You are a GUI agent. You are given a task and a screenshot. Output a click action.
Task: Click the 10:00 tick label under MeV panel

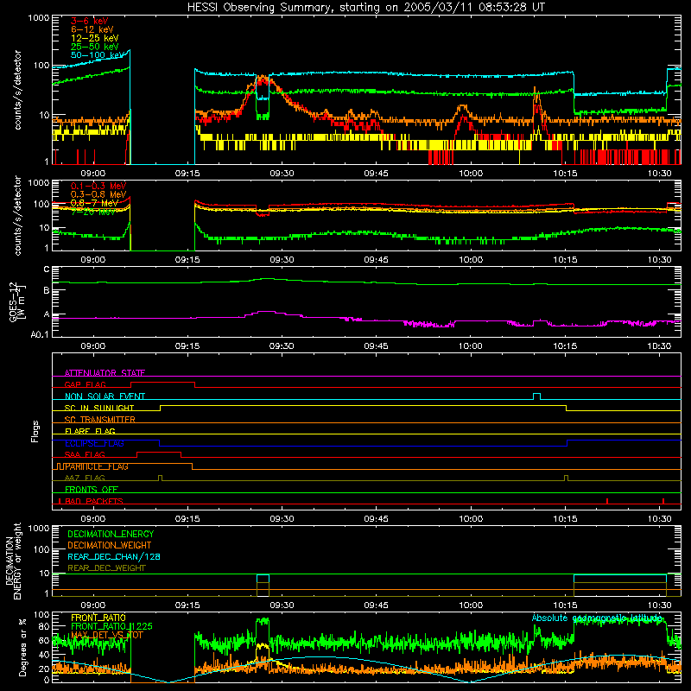[x=471, y=260]
